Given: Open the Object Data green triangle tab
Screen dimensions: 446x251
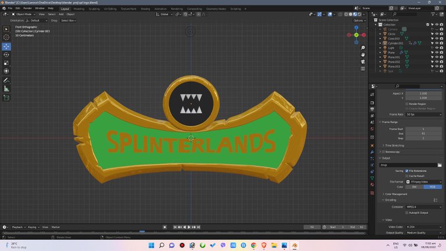Looking at the screenshot, I should click(x=372, y=178).
